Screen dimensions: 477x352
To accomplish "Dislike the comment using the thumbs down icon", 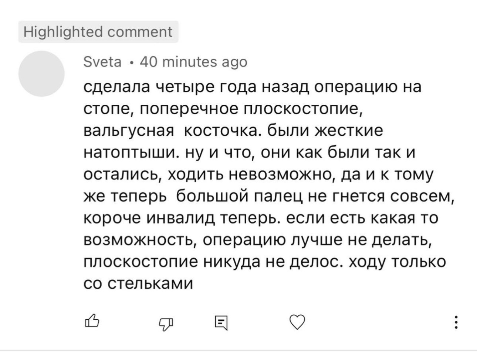I will coord(166,324).
